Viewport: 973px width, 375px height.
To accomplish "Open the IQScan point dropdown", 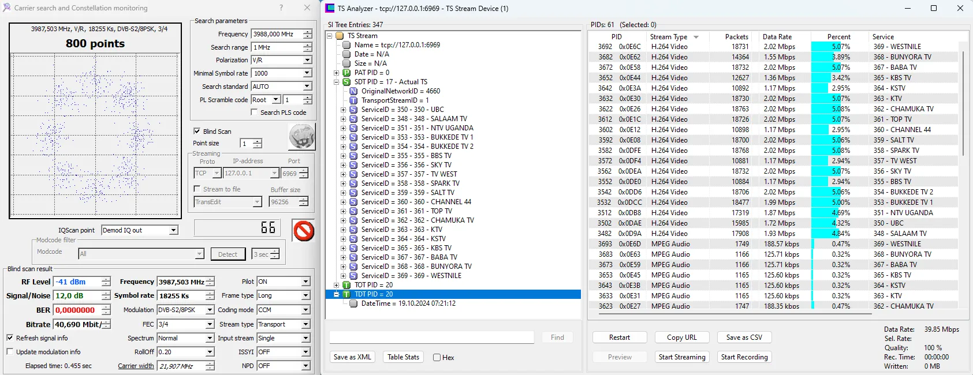I will coord(173,230).
